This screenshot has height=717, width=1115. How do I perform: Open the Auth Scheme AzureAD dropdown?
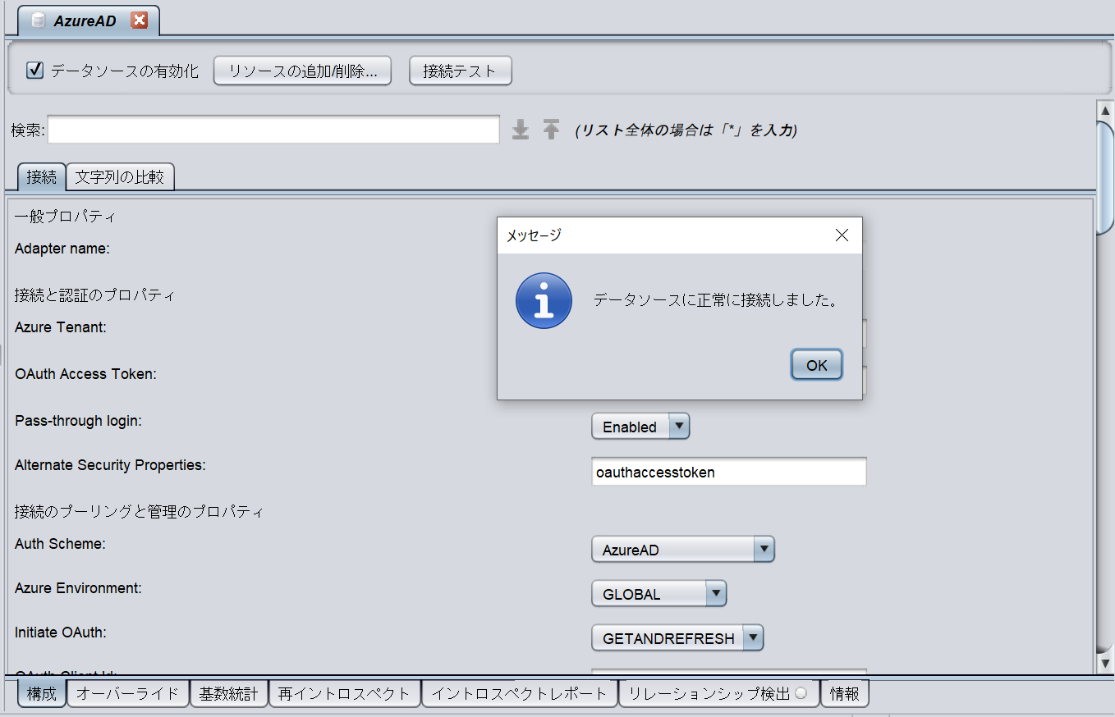tap(683, 550)
